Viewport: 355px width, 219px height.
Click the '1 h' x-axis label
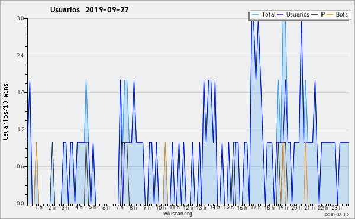pyautogui.click(x=38, y=207)
